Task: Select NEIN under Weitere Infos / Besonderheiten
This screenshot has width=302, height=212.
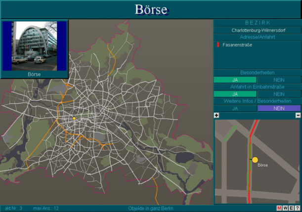Action: pyautogui.click(x=279, y=108)
